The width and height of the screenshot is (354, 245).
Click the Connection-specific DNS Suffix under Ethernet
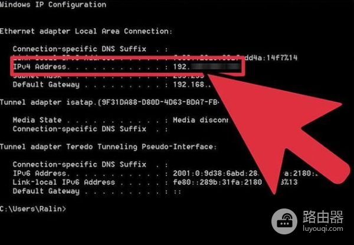tap(90, 49)
